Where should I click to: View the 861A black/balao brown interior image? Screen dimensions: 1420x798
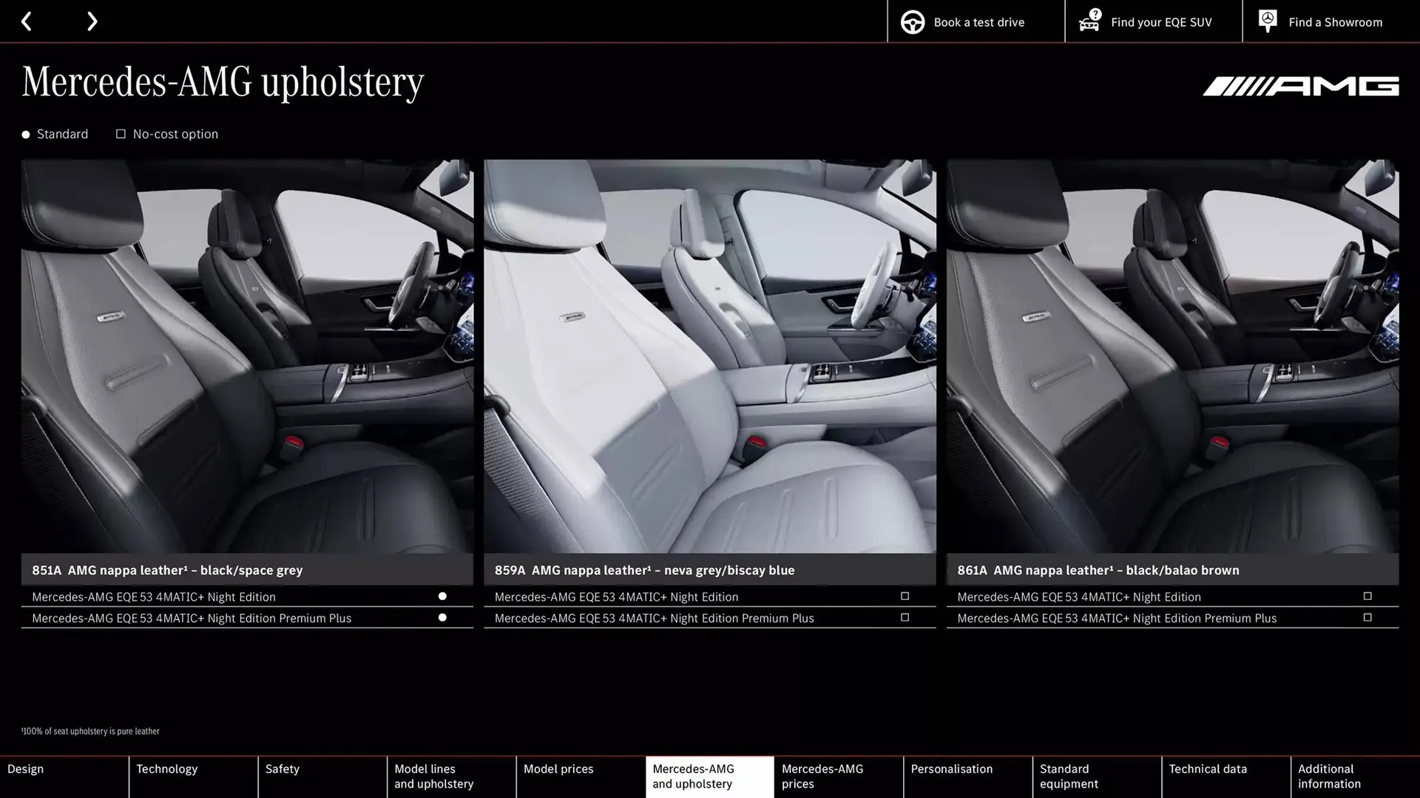pos(1172,356)
